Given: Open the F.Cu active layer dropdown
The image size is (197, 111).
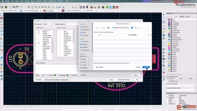Looking at the screenshot, I should (52, 11).
